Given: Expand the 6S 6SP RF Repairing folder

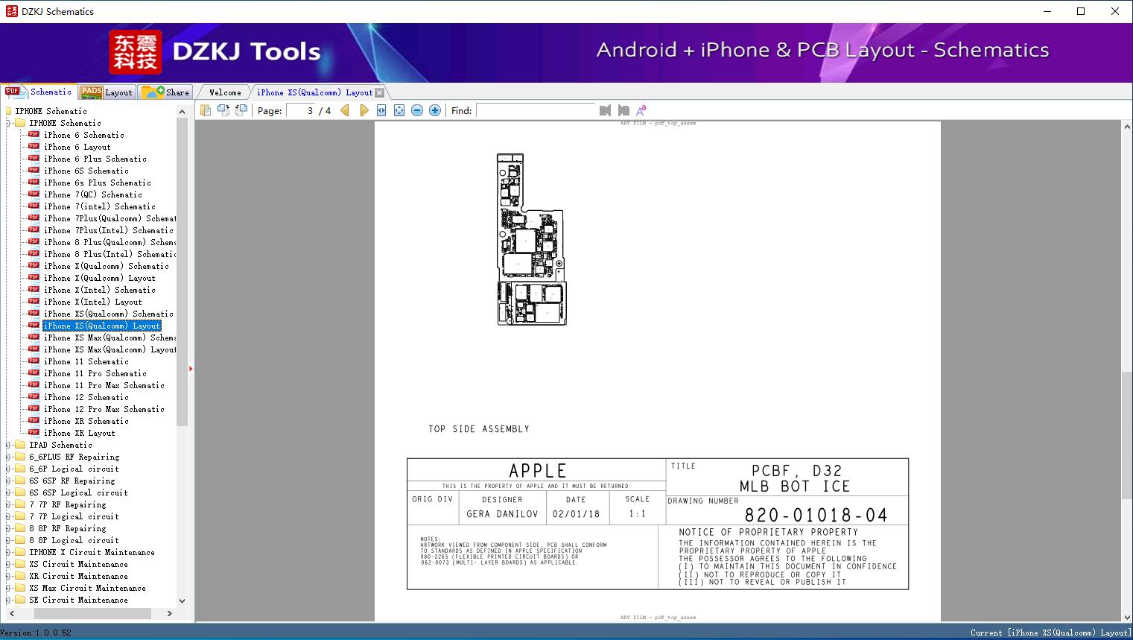Looking at the screenshot, I should tap(8, 481).
